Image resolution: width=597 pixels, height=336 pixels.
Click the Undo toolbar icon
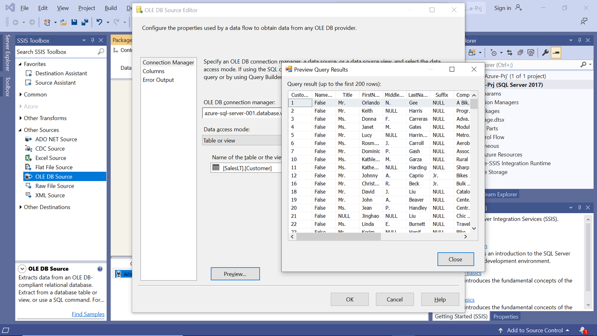[99, 22]
